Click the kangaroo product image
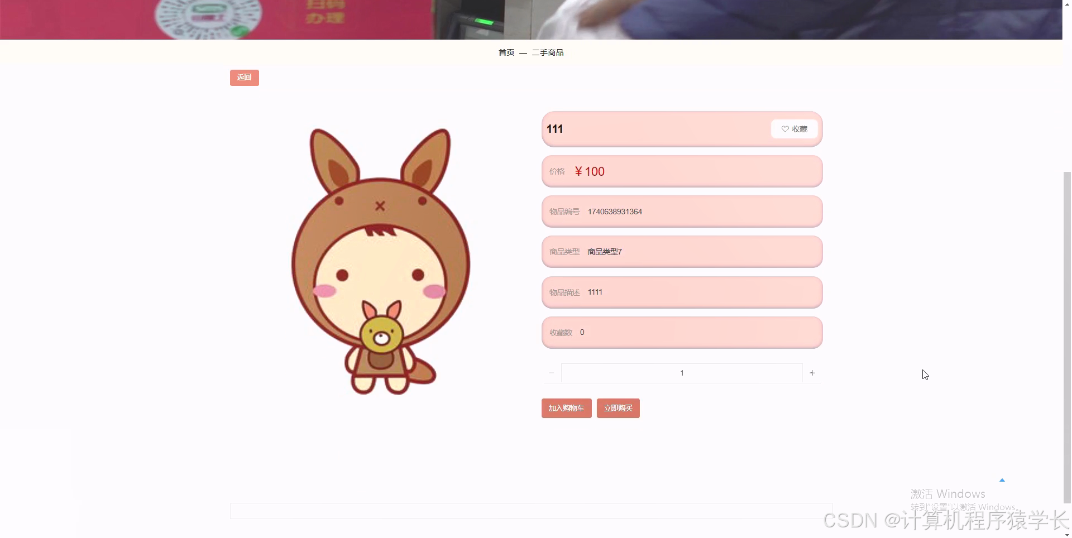This screenshot has height=538, width=1072. 381,261
